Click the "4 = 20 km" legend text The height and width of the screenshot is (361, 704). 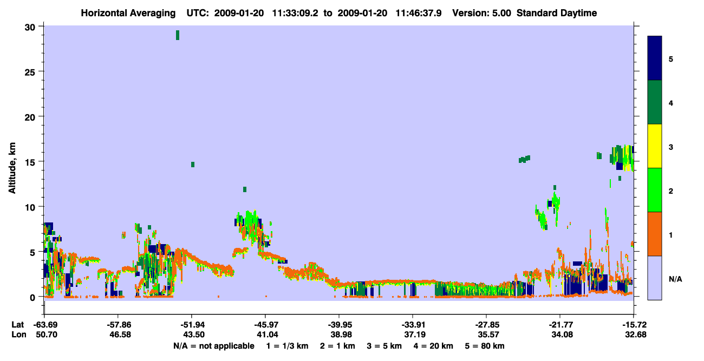point(434,346)
